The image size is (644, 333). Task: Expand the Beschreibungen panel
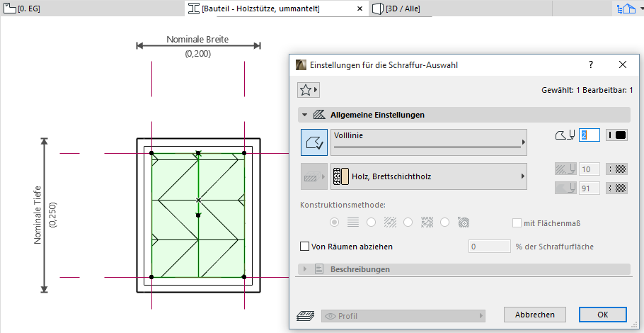[x=304, y=269]
